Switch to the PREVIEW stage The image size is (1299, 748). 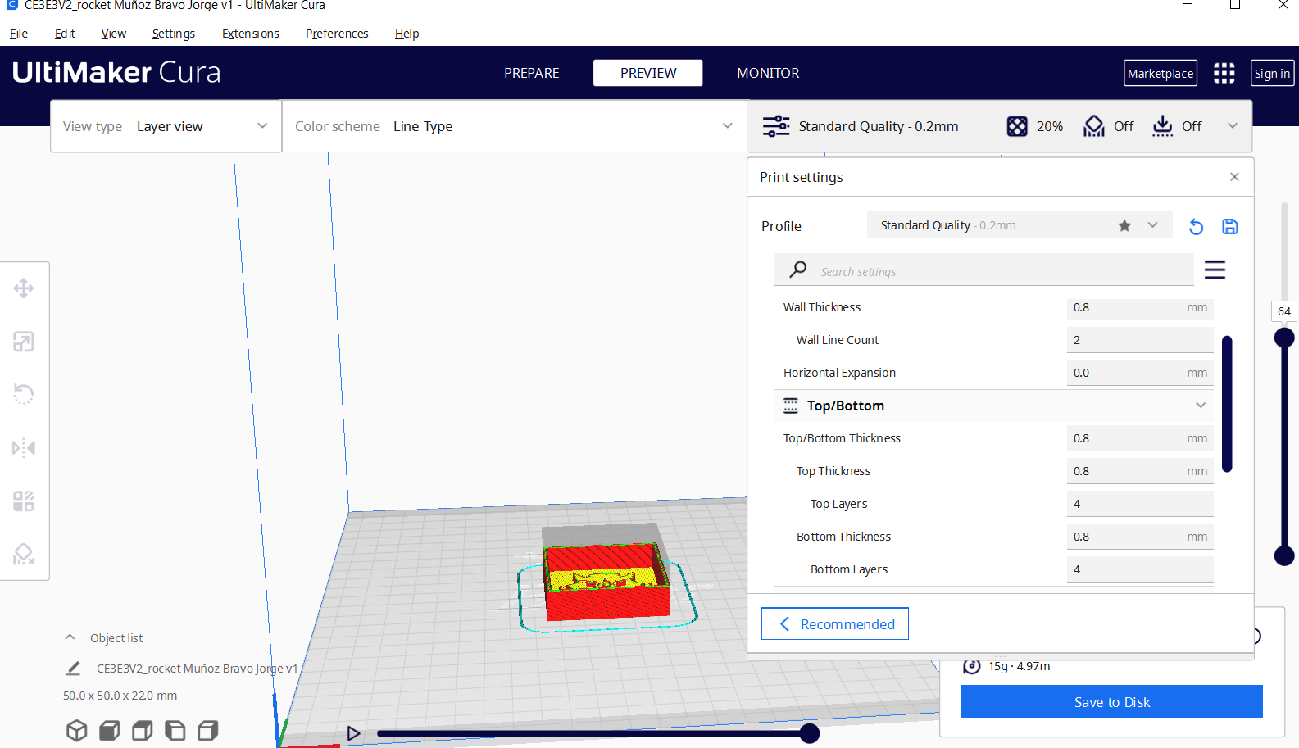tap(648, 73)
